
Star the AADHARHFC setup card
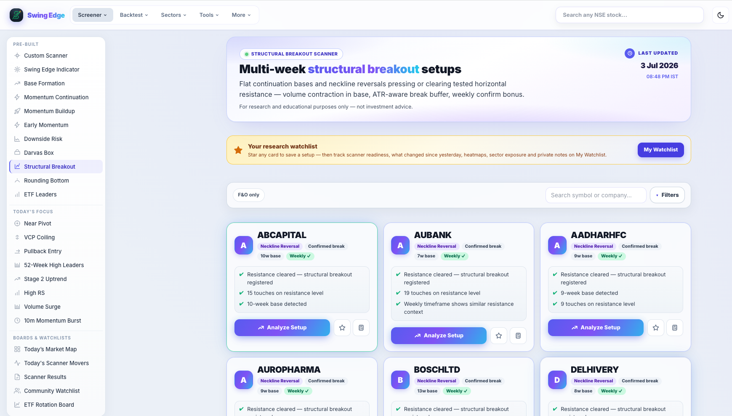[656, 328]
